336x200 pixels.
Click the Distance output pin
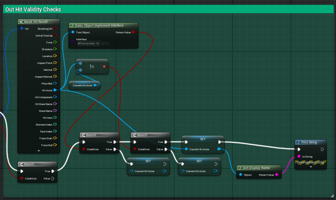55,49
